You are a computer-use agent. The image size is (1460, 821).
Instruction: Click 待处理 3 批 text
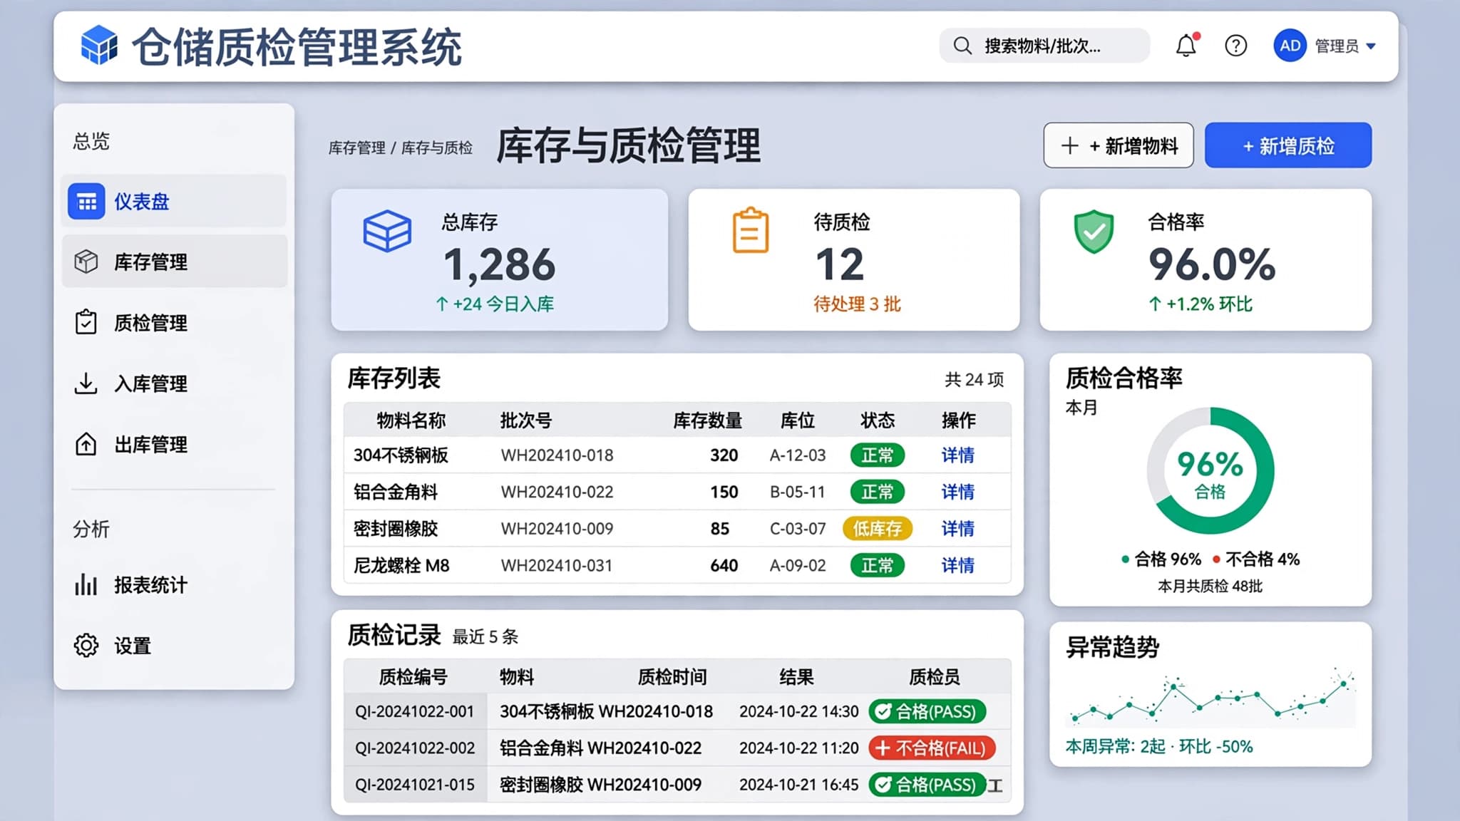pyautogui.click(x=857, y=304)
